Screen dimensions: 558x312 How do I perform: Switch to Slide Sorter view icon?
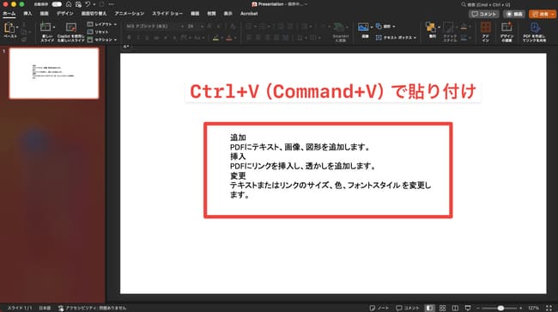tap(442, 308)
